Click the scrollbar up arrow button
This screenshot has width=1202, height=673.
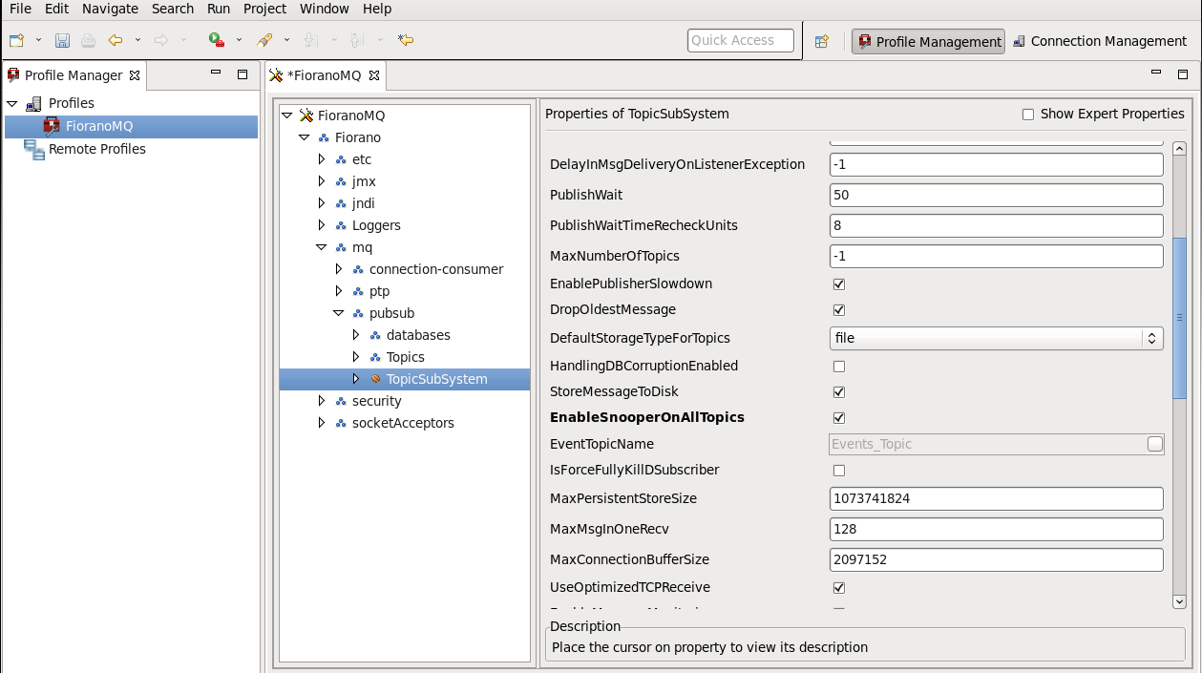(1179, 149)
